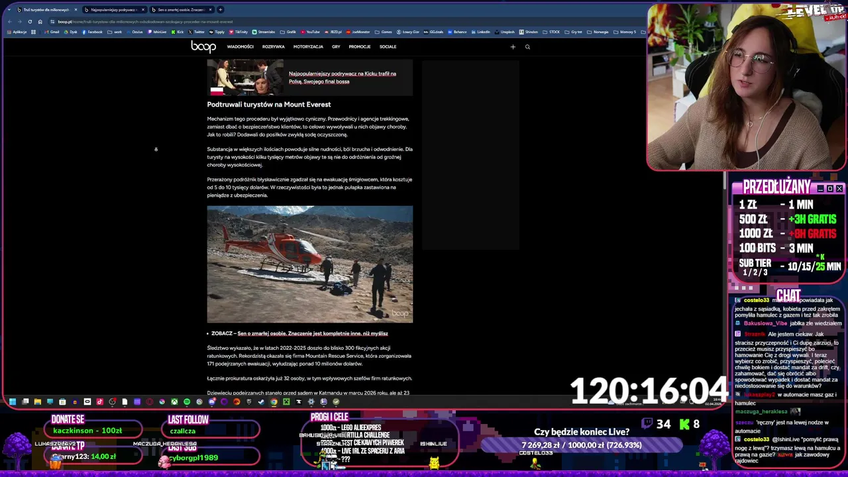Viewport: 848px width, 477px height.
Task: Open Microsoft Store from the taskbar
Action: 62,401
